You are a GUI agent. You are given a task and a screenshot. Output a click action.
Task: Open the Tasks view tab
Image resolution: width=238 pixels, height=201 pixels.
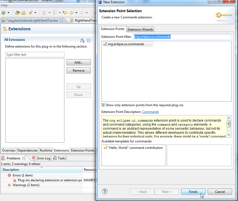pos(59,158)
